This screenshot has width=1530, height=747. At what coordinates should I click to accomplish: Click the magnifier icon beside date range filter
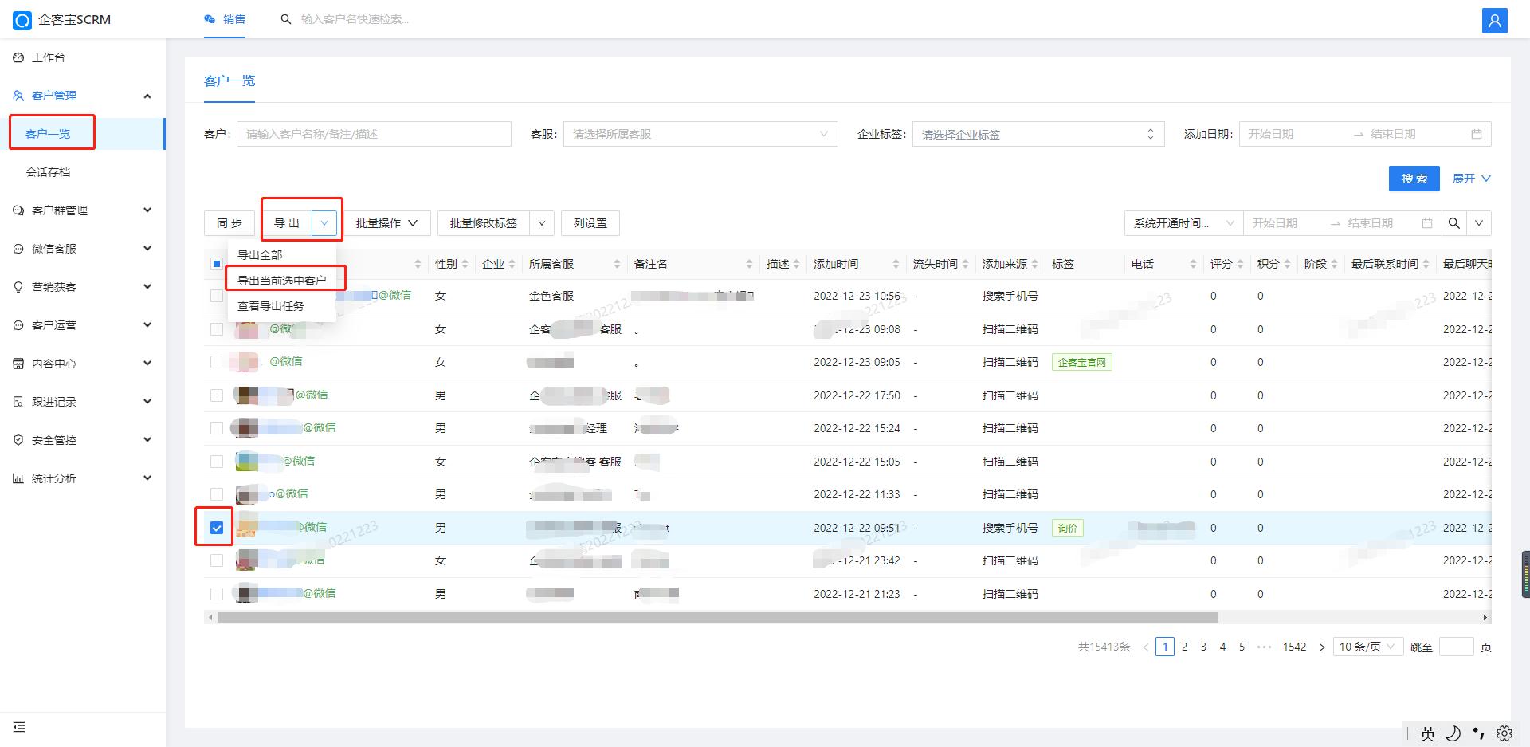click(x=1453, y=223)
